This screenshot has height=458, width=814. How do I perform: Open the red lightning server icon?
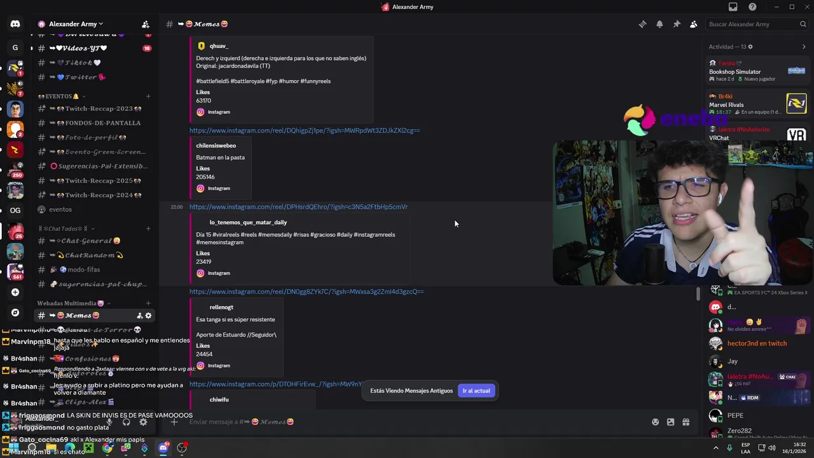tap(15, 150)
